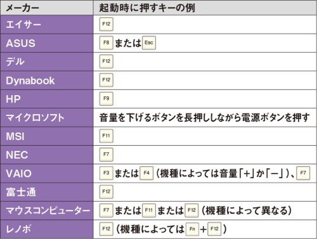Click the マイクロソフト manufacturer cell

pos(47,117)
